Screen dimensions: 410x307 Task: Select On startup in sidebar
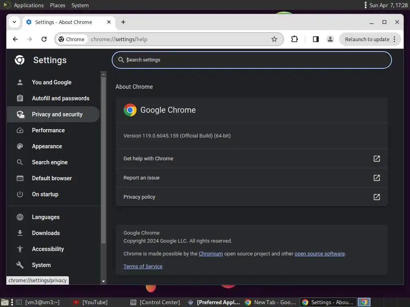(53, 194)
